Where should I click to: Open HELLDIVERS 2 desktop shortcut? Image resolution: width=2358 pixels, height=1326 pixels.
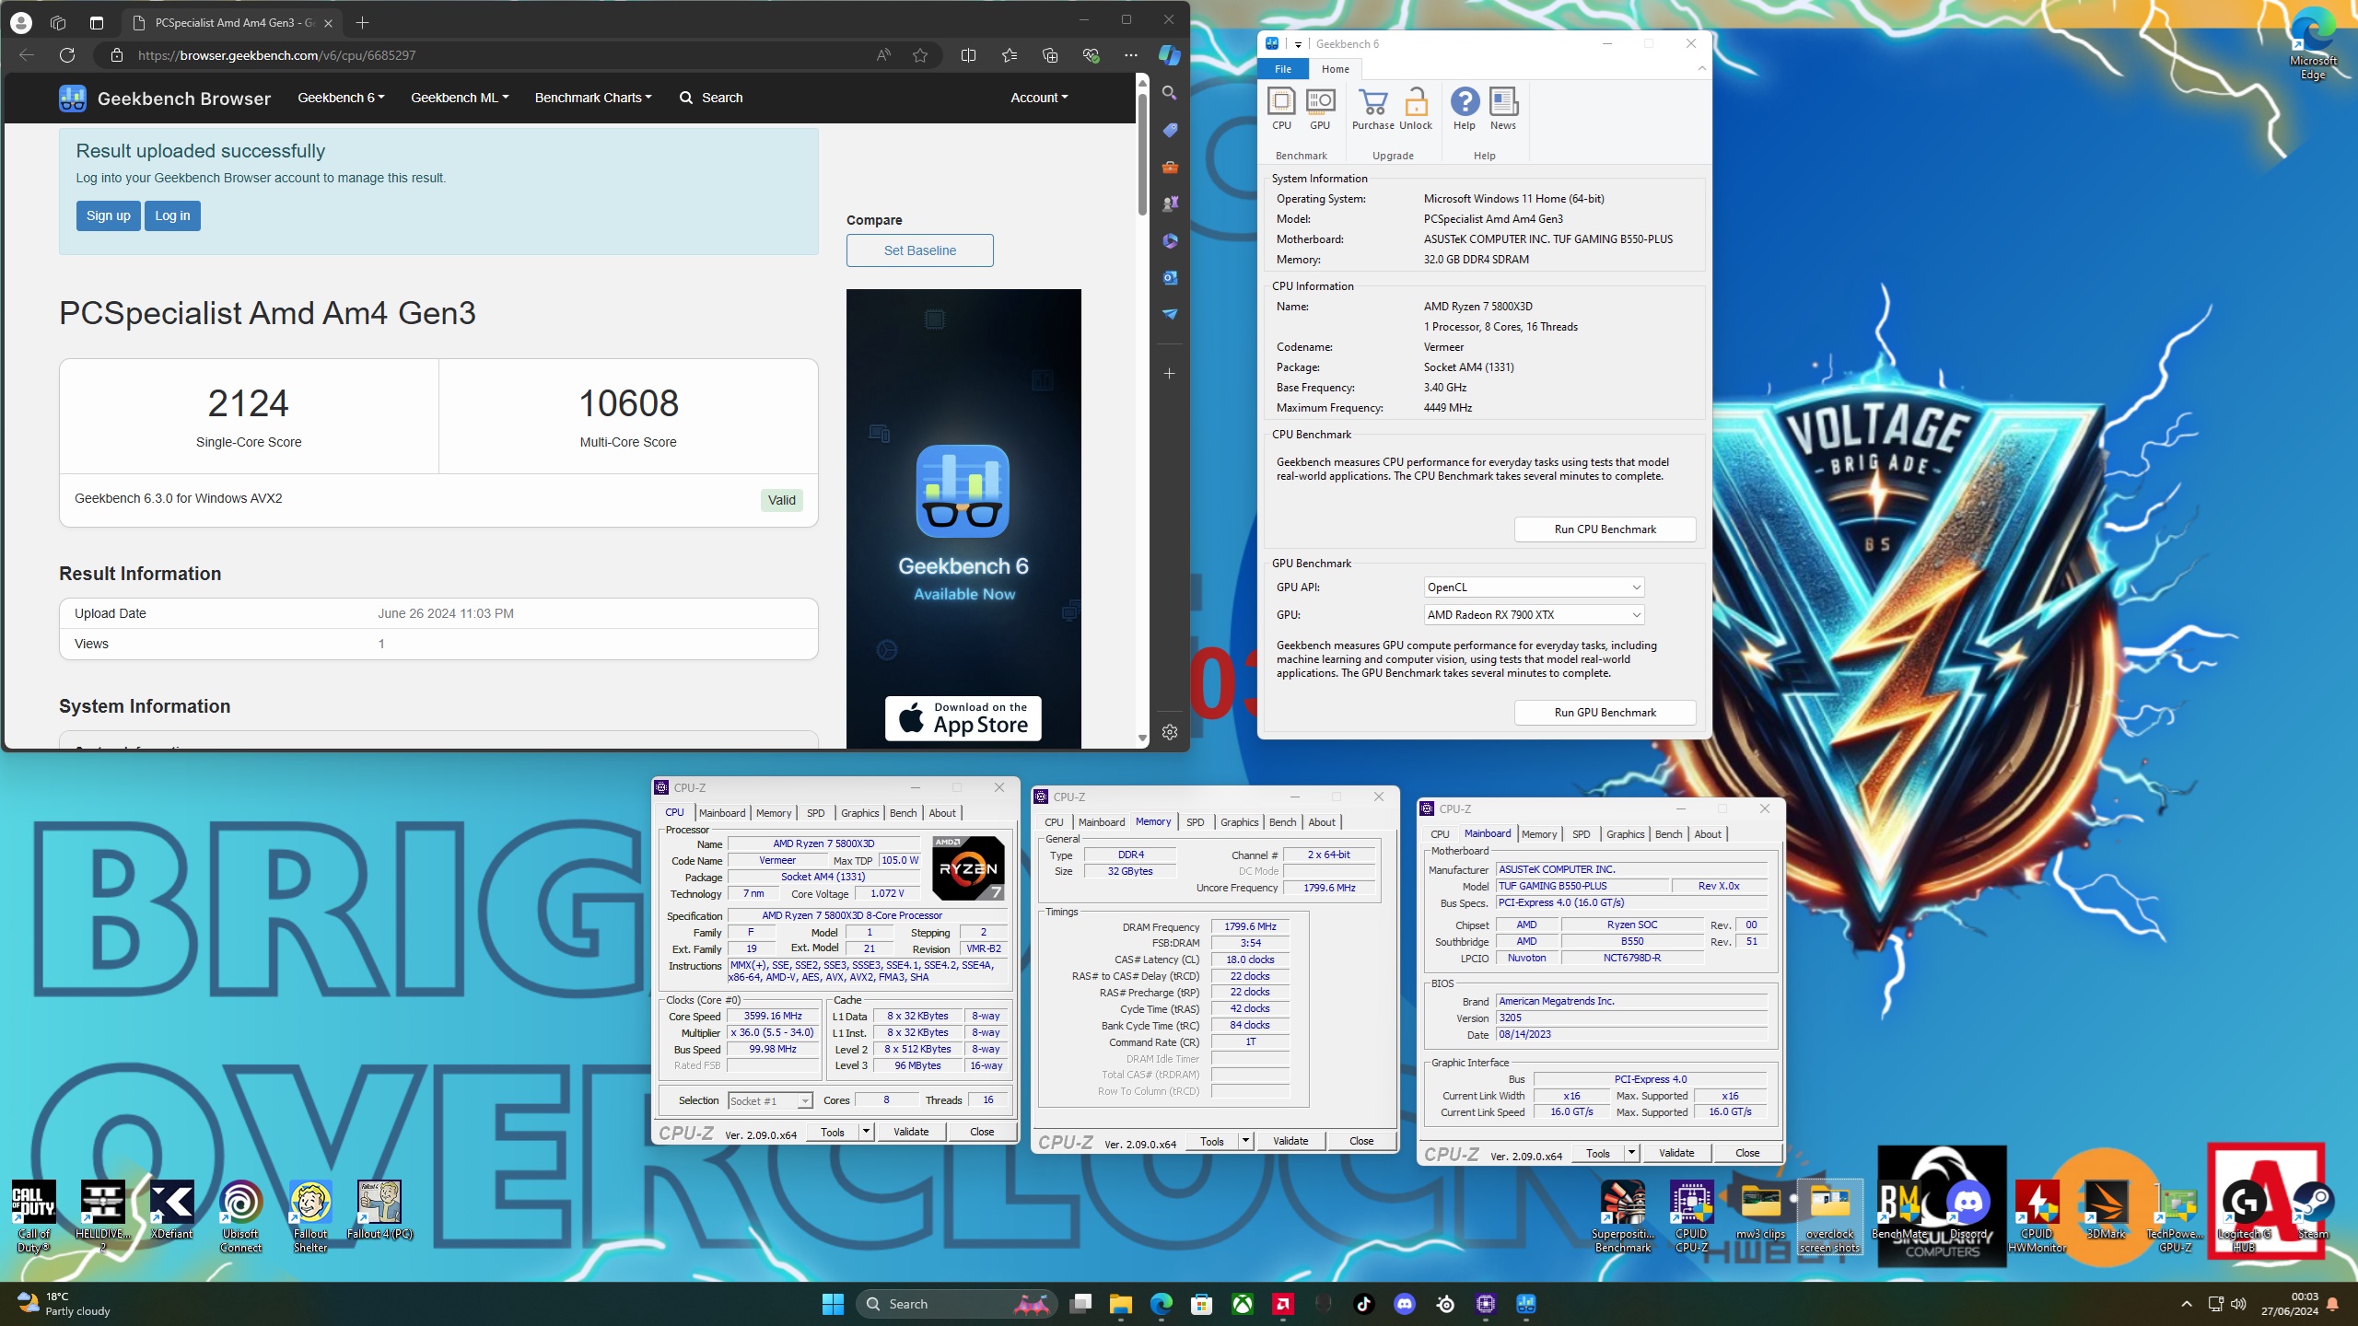102,1215
